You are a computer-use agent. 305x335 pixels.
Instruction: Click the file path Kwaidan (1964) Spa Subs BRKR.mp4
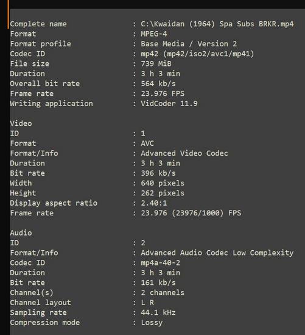217,24
